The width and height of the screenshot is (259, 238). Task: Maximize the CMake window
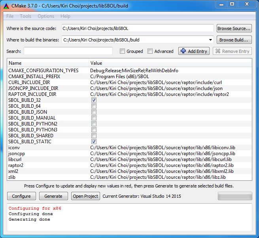point(232,4)
